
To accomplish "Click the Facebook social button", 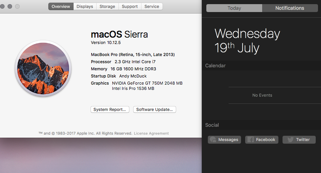I will (x=262, y=140).
